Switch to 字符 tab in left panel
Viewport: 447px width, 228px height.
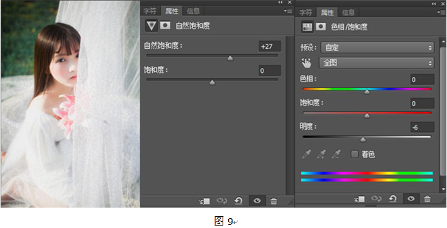tap(150, 11)
